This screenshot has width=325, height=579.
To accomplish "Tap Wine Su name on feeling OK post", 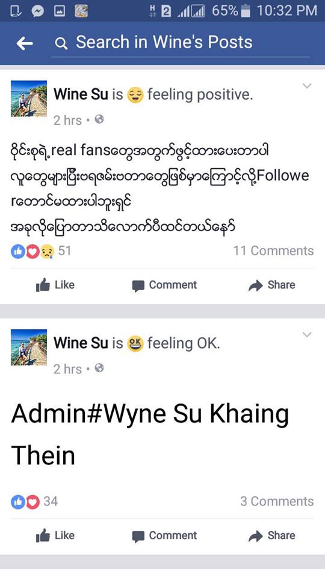I will [81, 343].
